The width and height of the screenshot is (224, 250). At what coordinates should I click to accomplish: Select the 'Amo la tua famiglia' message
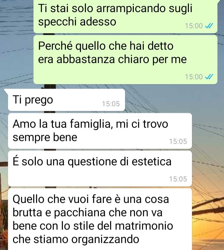[100, 131]
